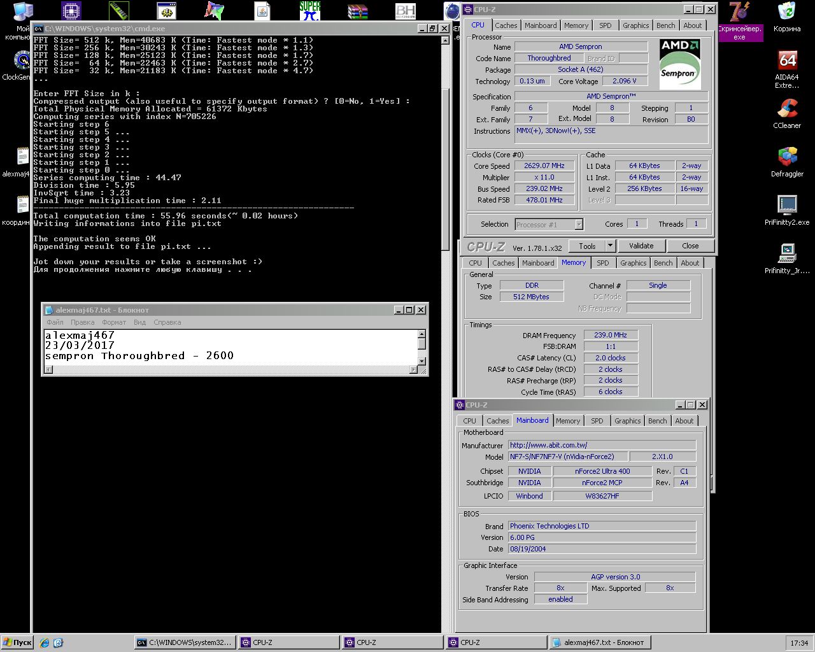Open Graphics tab in top CPU-Z
815x652 pixels.
[636, 25]
